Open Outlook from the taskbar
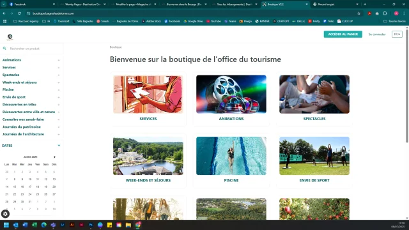Screen dimensions: 409x230 15,225
